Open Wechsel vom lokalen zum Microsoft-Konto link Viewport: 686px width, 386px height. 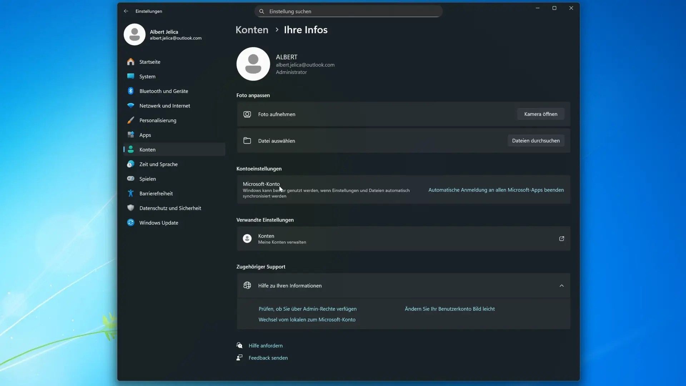point(307,320)
